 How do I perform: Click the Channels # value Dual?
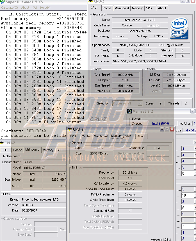click(x=158, y=148)
